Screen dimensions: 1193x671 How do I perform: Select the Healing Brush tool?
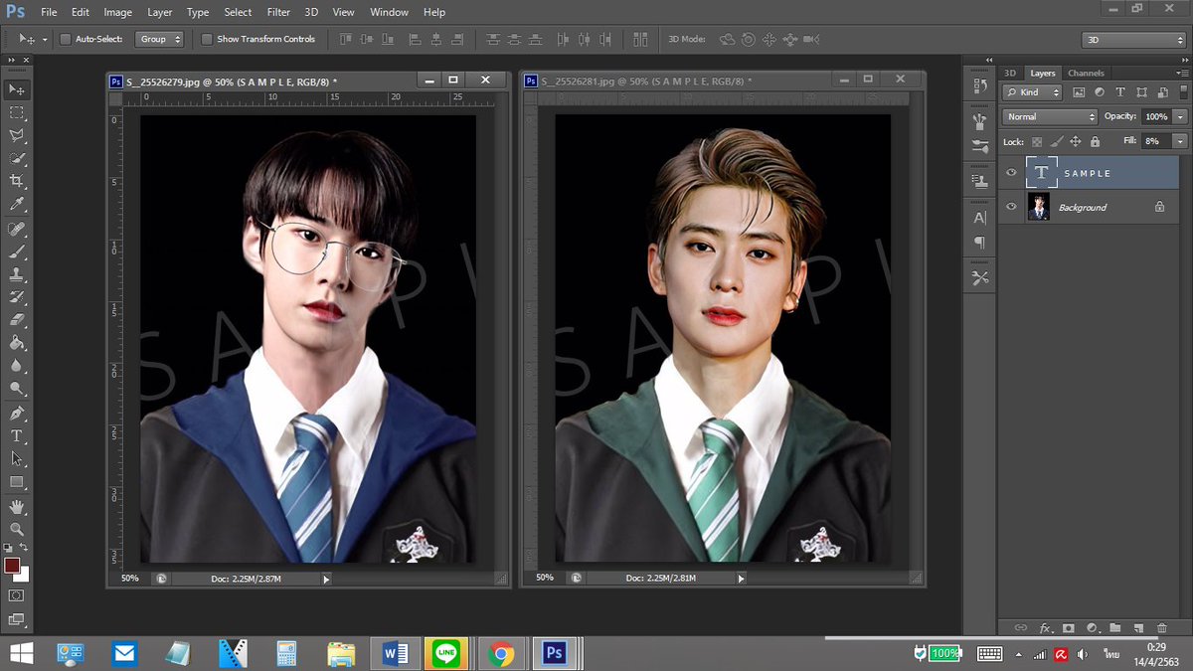(17, 230)
